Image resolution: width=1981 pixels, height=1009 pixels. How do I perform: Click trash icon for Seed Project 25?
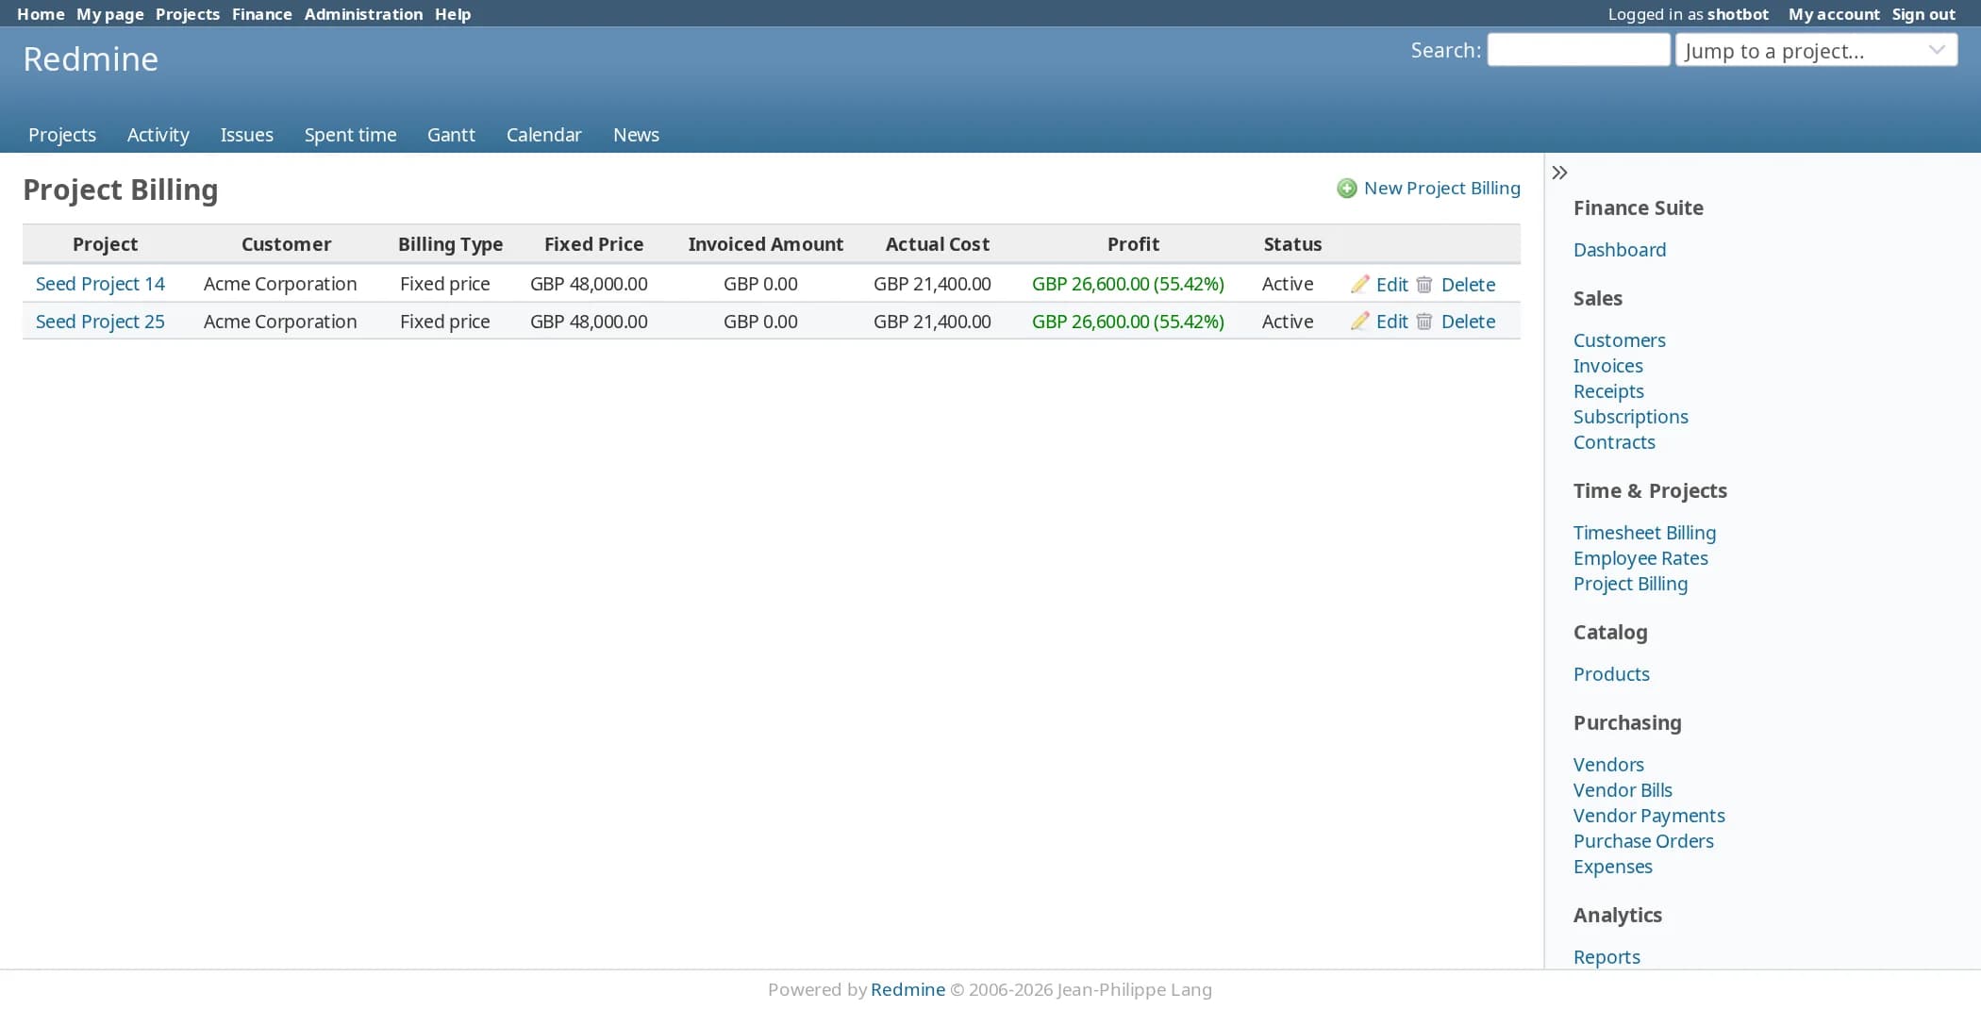click(1424, 321)
